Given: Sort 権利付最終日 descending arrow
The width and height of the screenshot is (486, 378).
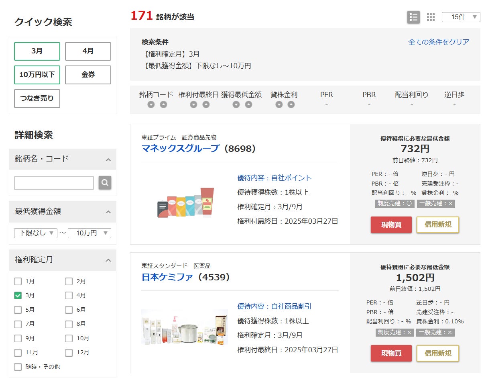Looking at the screenshot, I should [193, 104].
